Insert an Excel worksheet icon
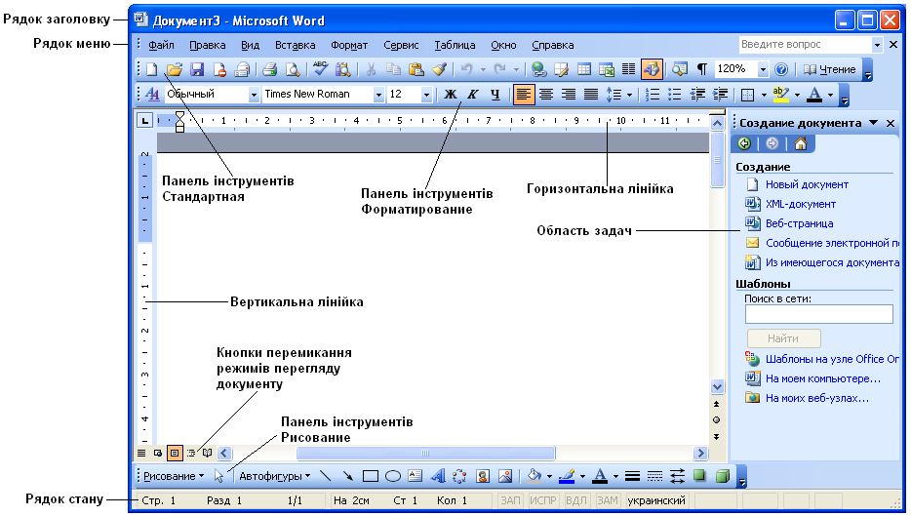The height and width of the screenshot is (516, 911). click(x=607, y=69)
